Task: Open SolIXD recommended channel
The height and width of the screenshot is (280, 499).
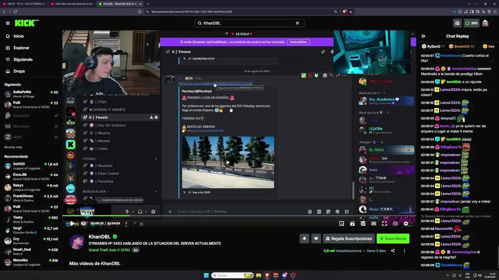Action: [x=31, y=166]
